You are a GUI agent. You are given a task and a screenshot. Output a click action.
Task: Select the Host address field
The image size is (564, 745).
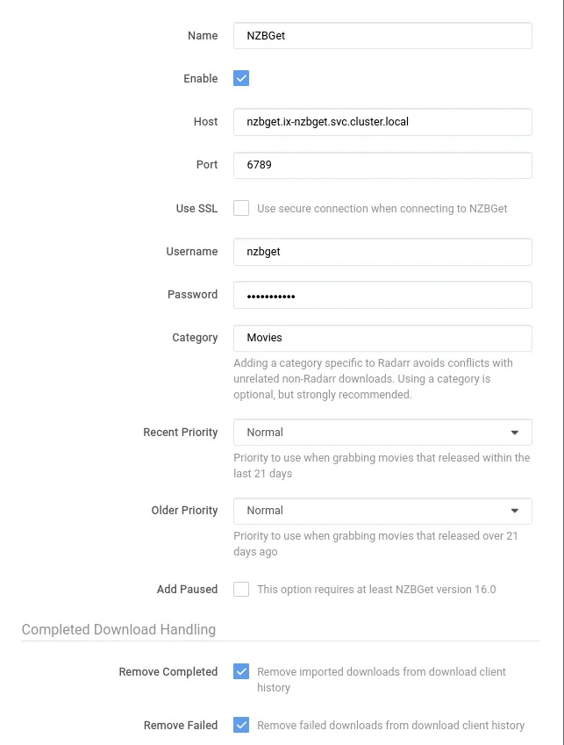click(382, 122)
